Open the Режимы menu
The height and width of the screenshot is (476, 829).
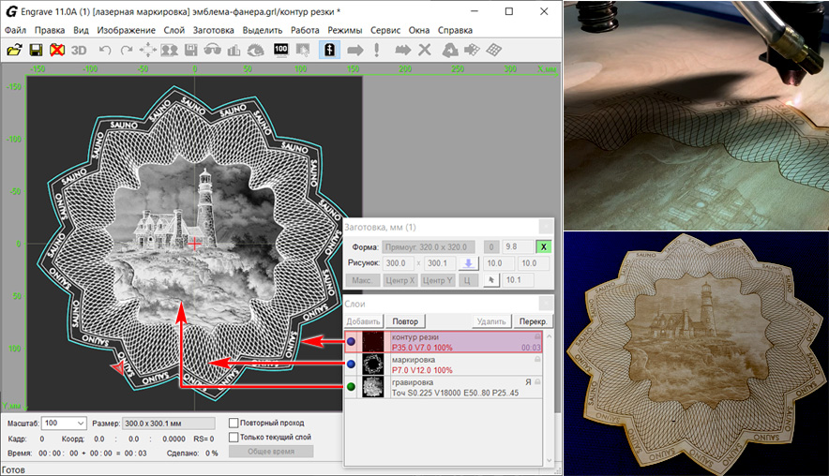click(344, 30)
